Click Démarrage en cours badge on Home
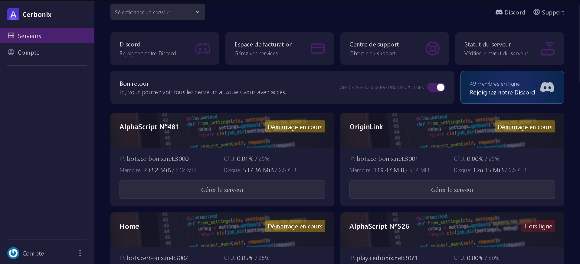Viewport: 580px width, 264px height. [x=295, y=226]
